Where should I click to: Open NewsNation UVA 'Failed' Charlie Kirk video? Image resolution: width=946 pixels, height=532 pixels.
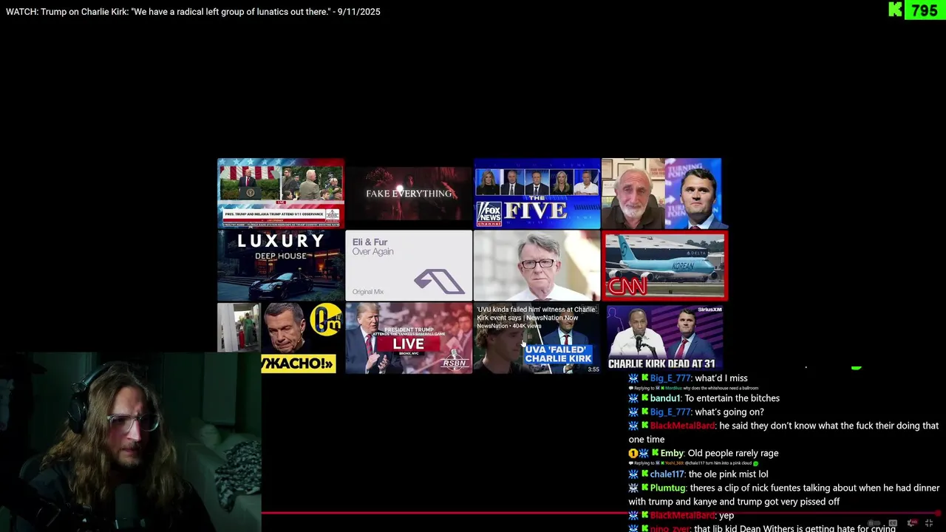tap(537, 338)
